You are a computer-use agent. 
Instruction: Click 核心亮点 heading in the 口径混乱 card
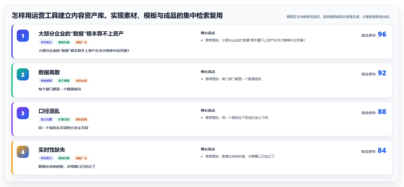208,110
